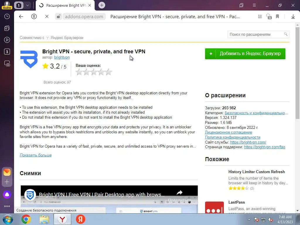
Task: Open a new tab with plus button
Action: pyautogui.click(x=102, y=5)
